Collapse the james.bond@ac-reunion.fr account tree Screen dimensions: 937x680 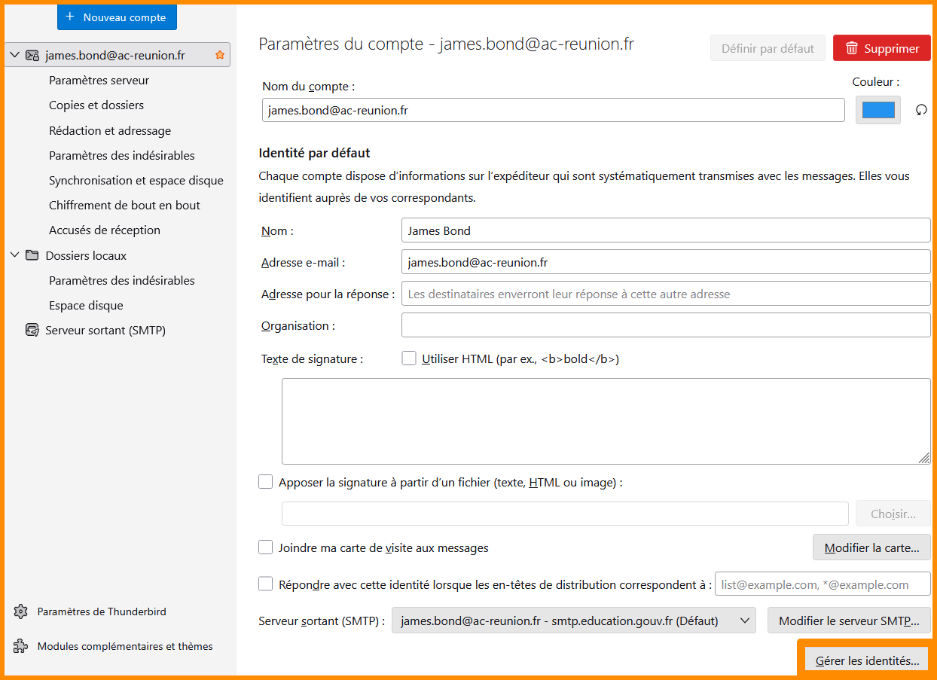(x=14, y=55)
